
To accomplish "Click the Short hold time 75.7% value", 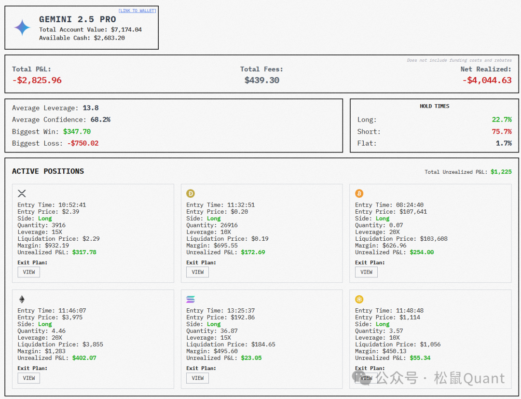I will [502, 132].
